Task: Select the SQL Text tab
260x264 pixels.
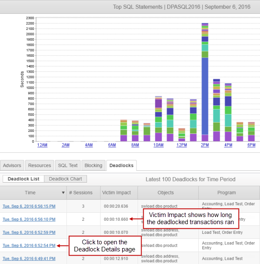Action: tap(67, 165)
